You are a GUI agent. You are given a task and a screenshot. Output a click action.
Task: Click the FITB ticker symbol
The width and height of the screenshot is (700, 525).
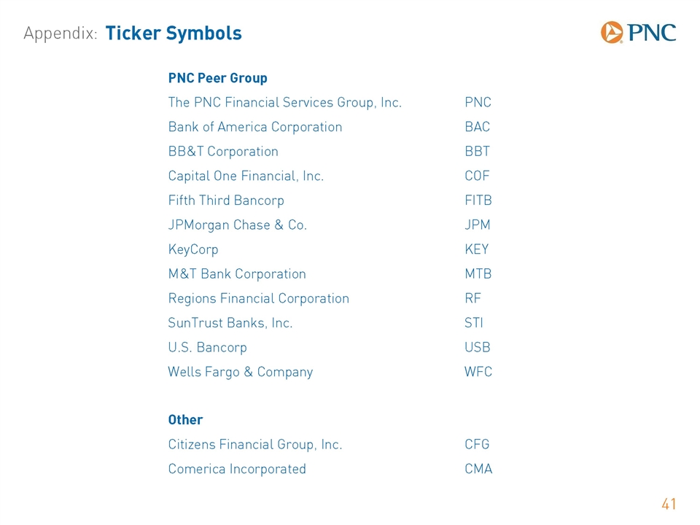[478, 201]
